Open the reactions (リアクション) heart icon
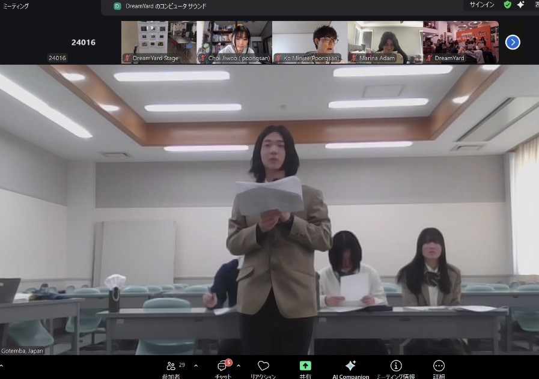Image resolution: width=539 pixels, height=379 pixels. click(263, 366)
